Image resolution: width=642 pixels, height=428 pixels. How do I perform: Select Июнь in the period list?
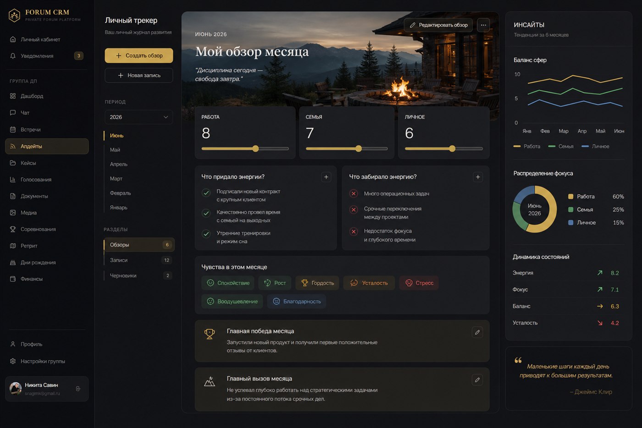click(116, 136)
